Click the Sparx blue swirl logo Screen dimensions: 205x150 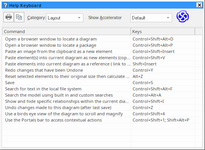coord(183,16)
